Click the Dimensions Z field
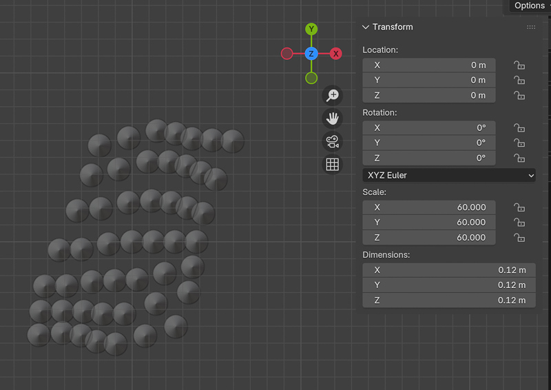 tap(448, 300)
